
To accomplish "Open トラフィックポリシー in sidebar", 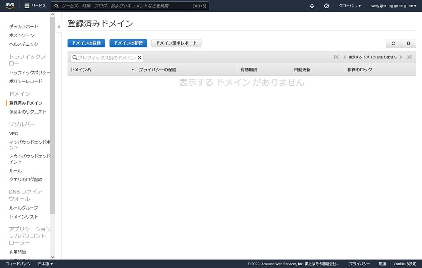I will click(x=30, y=72).
